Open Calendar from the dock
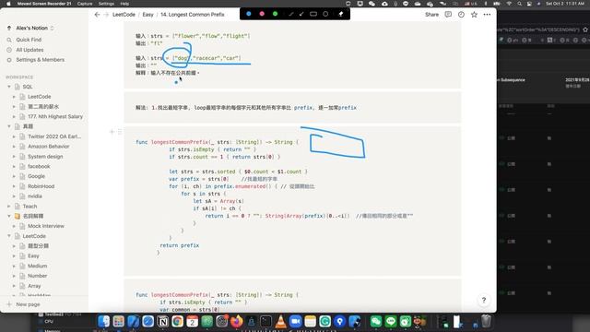590x332 pixels. 193,322
